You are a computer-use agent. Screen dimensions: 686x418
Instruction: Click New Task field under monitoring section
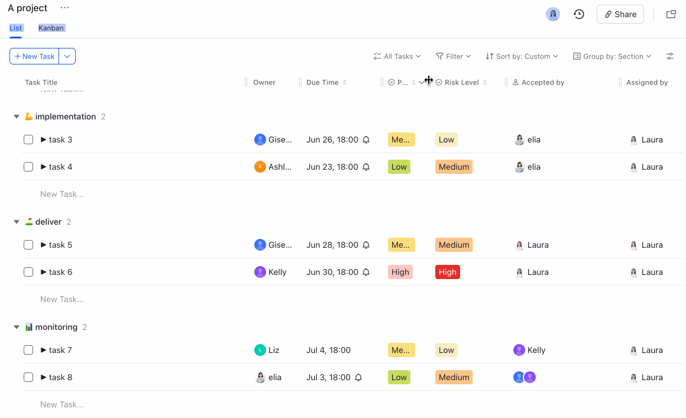(x=62, y=405)
